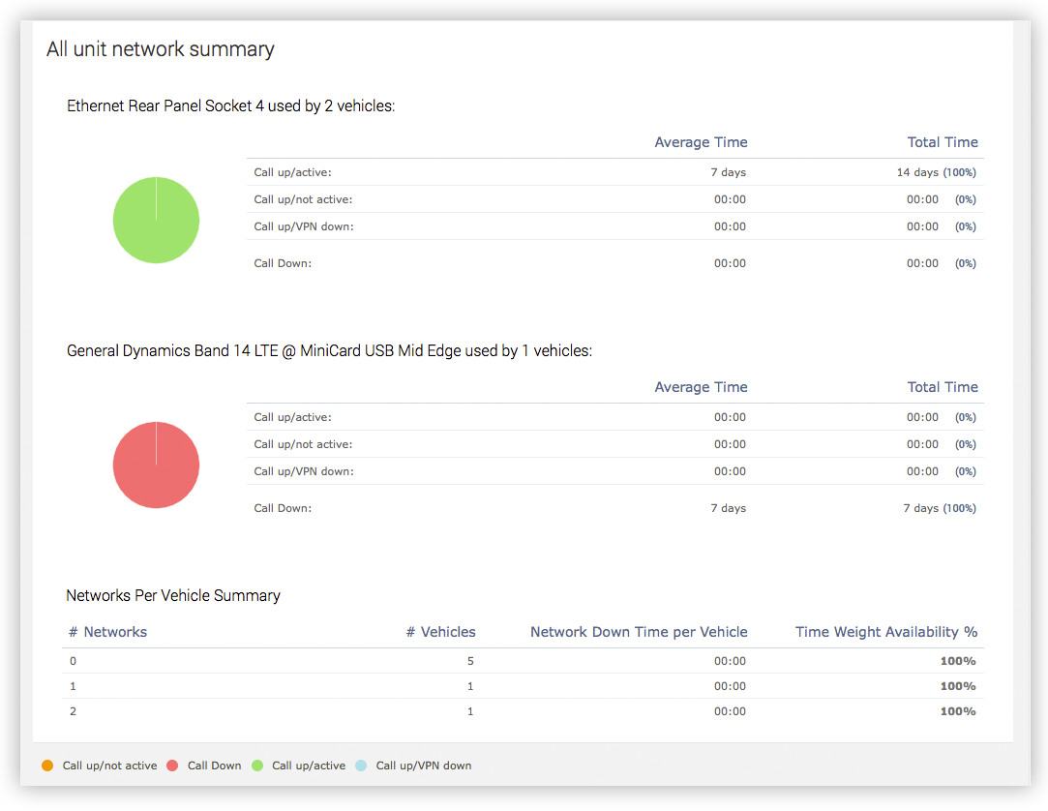Click the red Call Down legend dot
1048x811 pixels.
click(172, 766)
